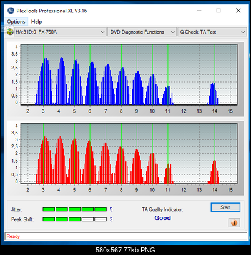Click the orange info icon button
Screen dimensions: 251x255
(234, 222)
